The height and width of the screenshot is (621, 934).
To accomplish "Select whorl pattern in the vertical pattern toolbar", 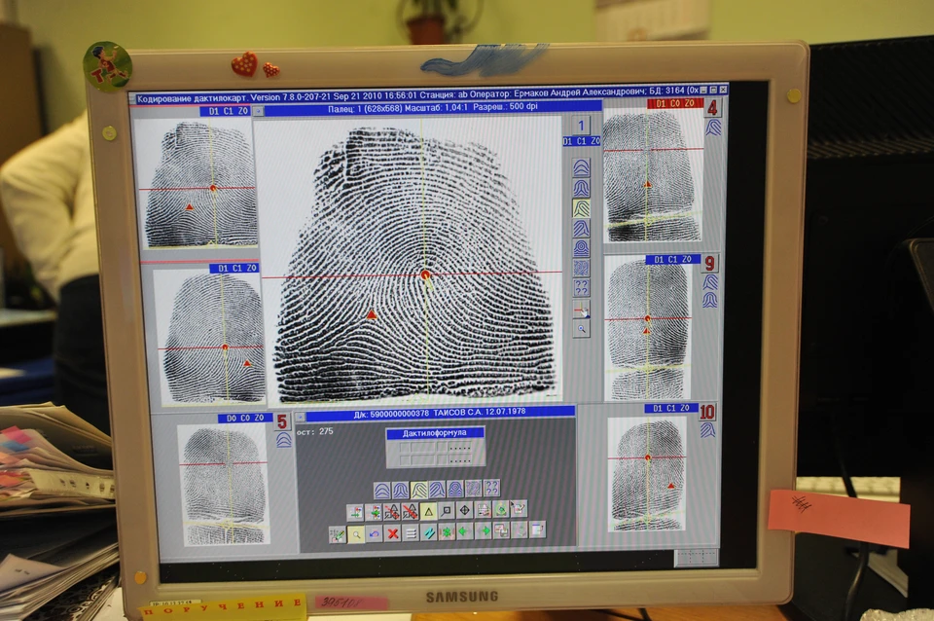I will point(582,248).
